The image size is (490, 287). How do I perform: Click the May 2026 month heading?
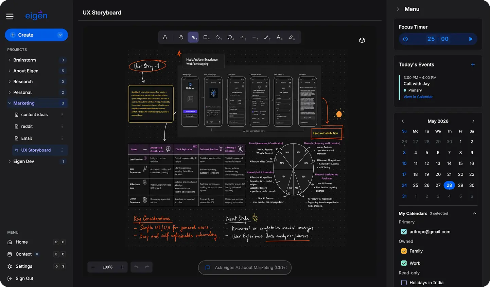[x=438, y=121]
